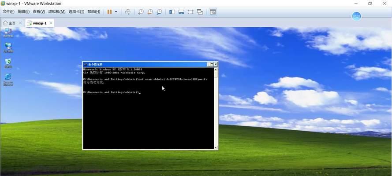Click the '命令成功完成' output line
392x176 pixels.
(x=94, y=82)
